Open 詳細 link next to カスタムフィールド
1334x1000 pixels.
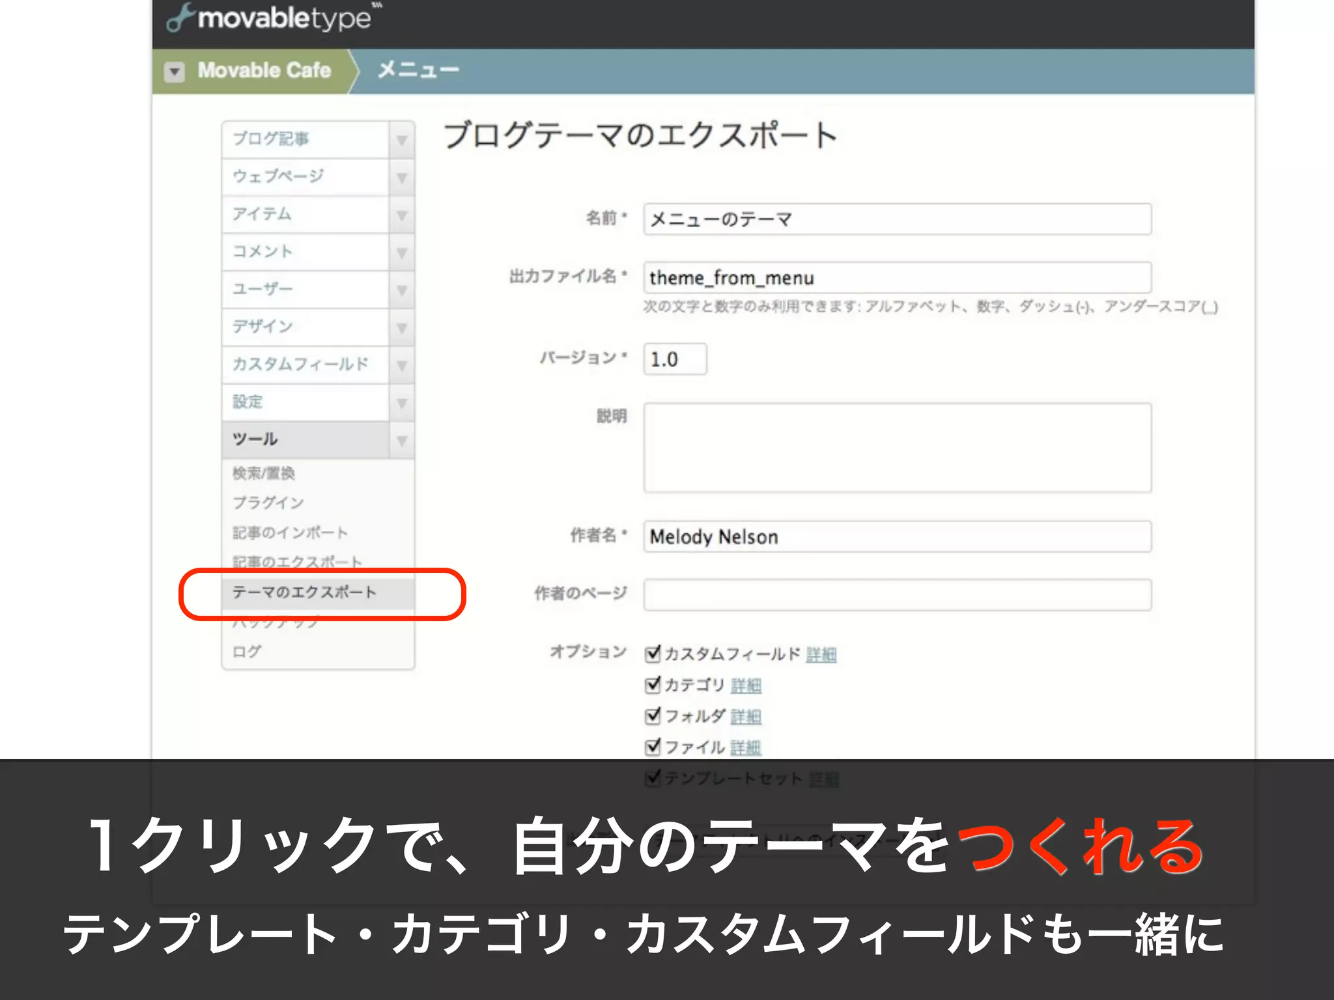[821, 654]
